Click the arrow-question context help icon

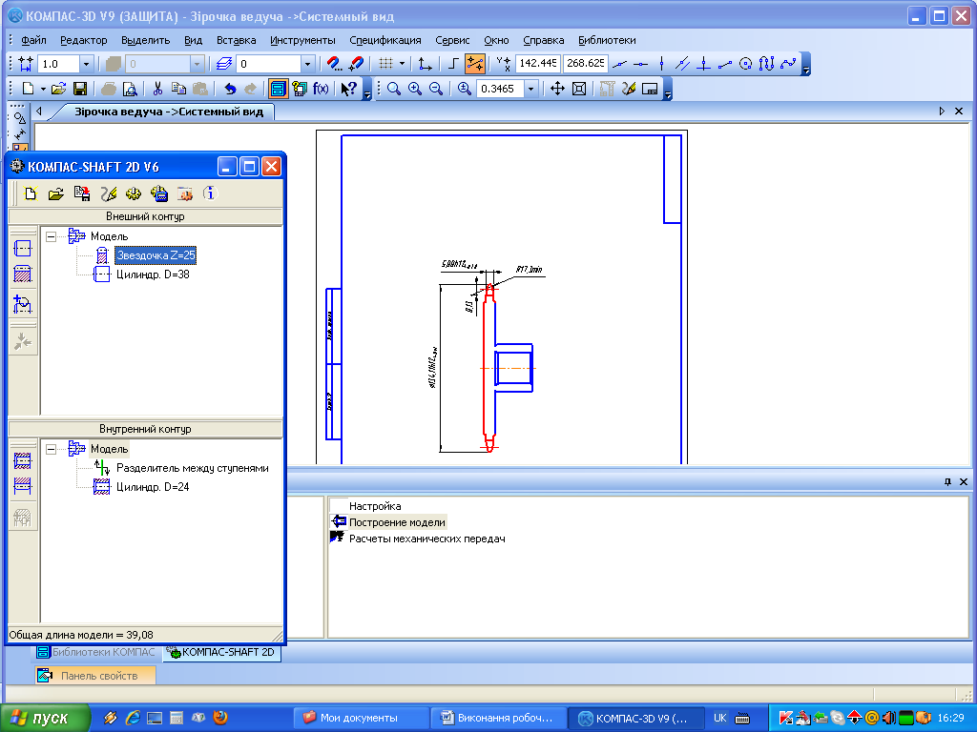[x=348, y=89]
